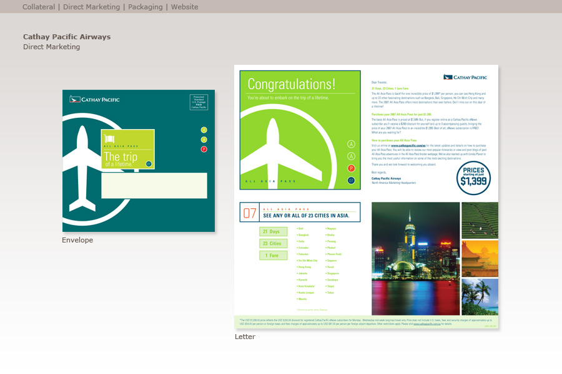Open the Collateral menu link
This screenshot has width=562, height=374.
pyautogui.click(x=38, y=7)
